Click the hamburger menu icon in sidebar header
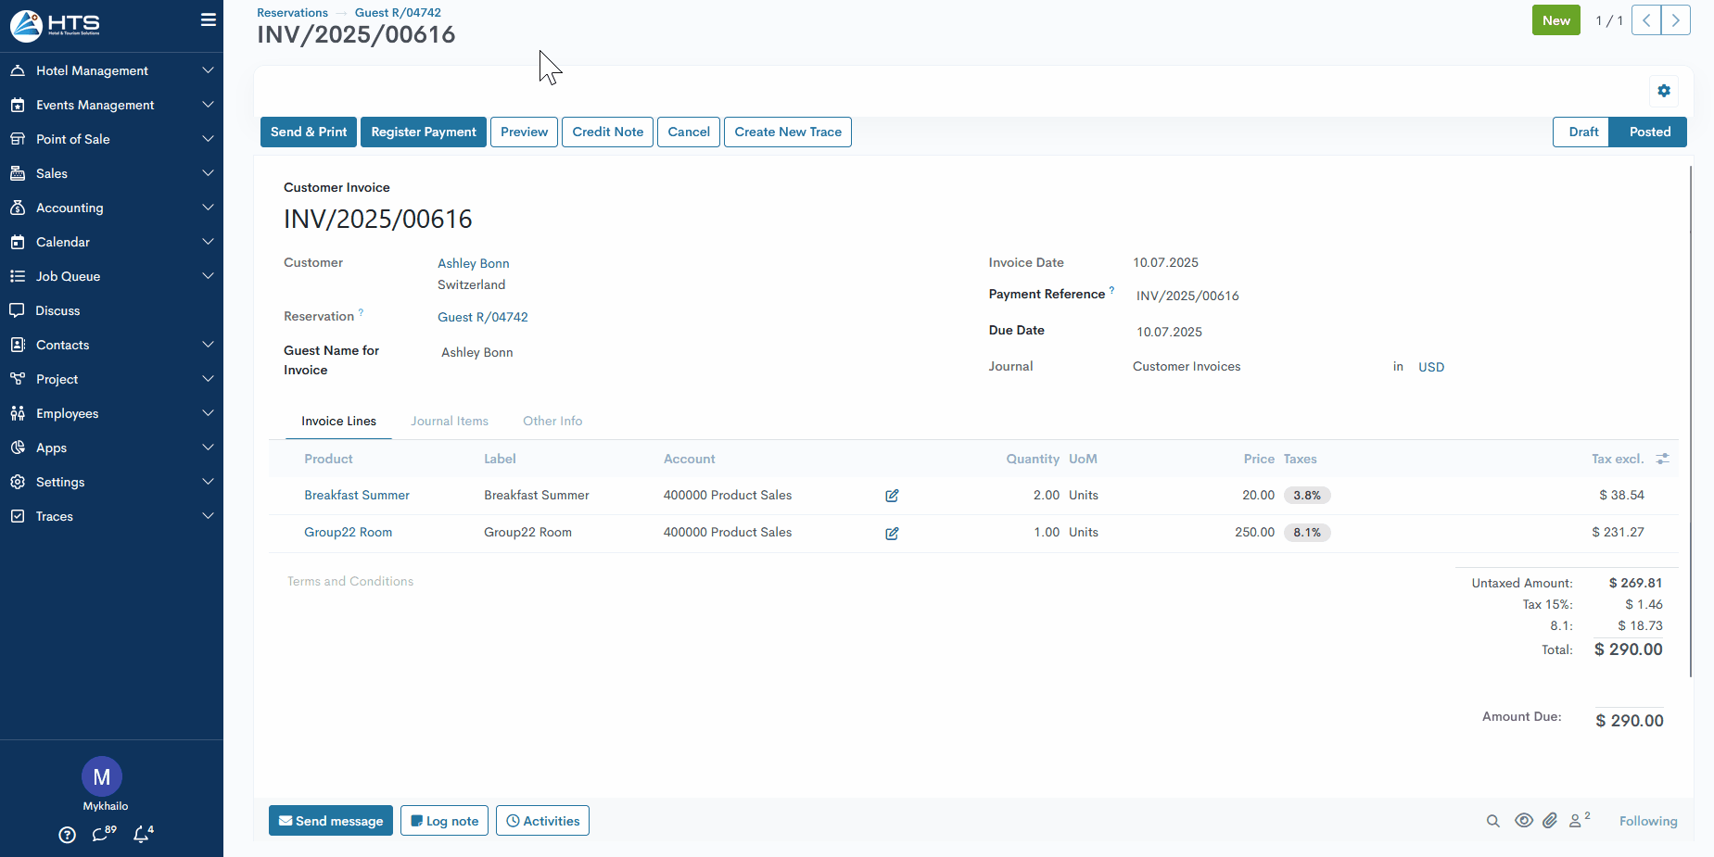Screen dimensions: 1714x857 coord(209,19)
